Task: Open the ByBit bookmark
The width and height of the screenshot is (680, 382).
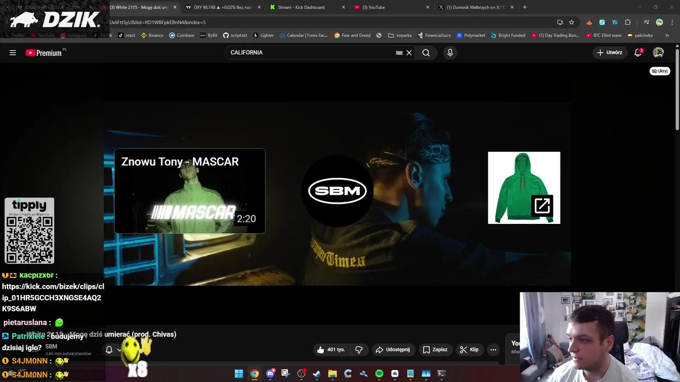Action: click(209, 36)
